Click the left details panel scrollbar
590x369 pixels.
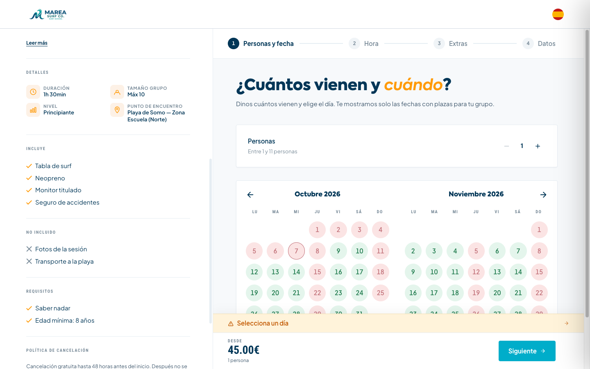point(211,241)
